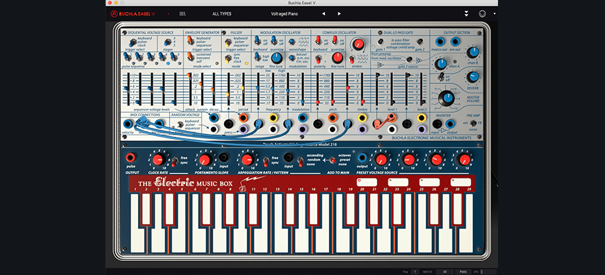Open the ALL TYPES preset filter
Screen dimensions: 605x275
pos(222,14)
